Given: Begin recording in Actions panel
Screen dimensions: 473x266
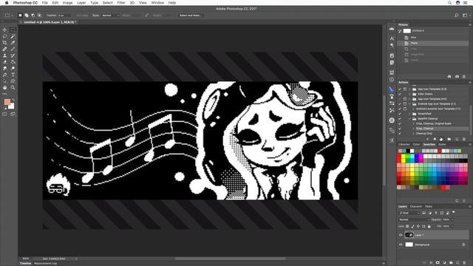Looking at the screenshot, I should tap(435, 139).
